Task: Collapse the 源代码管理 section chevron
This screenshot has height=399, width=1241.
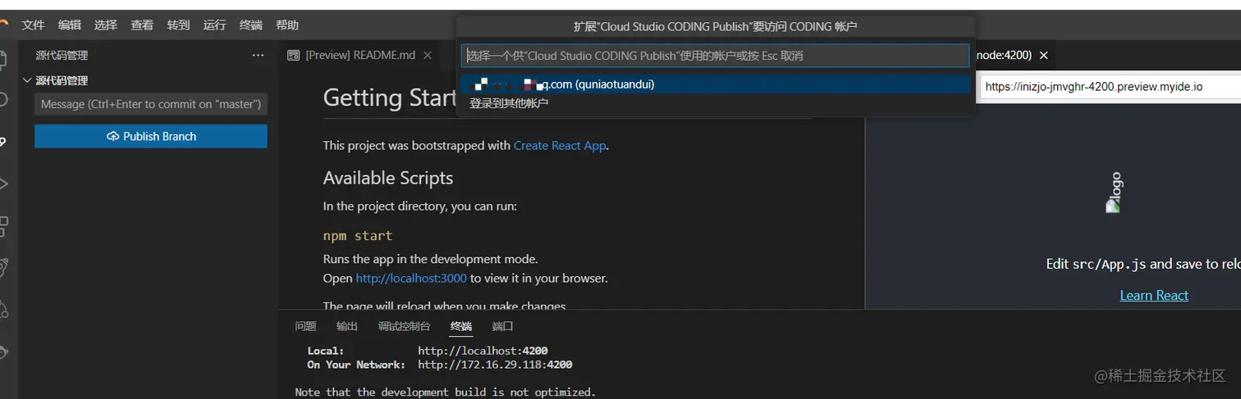Action: [x=26, y=80]
